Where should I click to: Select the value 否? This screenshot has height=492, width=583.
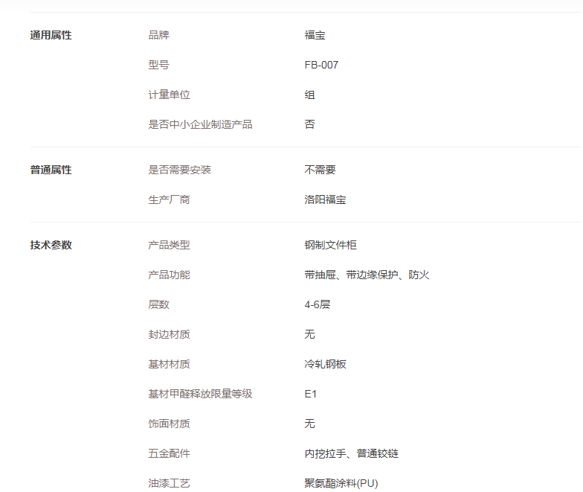click(309, 124)
